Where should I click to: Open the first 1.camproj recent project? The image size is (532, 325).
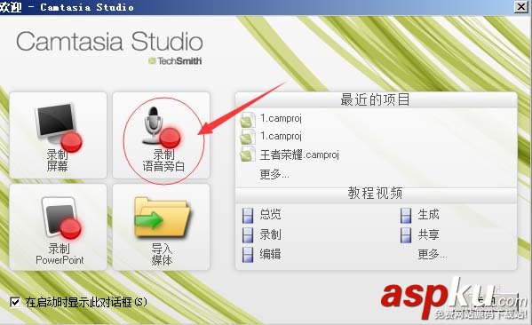(281, 118)
